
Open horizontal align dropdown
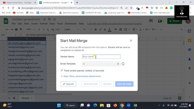tap(135, 29)
